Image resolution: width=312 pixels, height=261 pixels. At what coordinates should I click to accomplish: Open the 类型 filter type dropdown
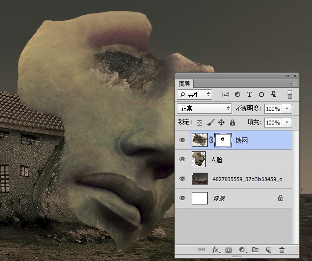coord(194,94)
